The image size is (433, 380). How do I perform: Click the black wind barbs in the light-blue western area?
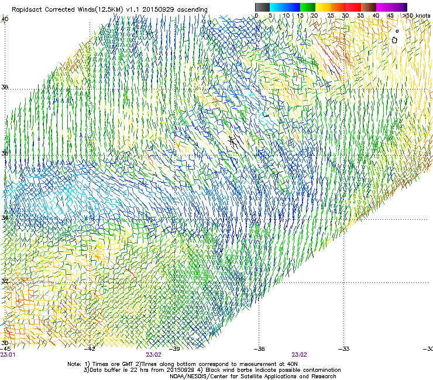tap(61, 201)
